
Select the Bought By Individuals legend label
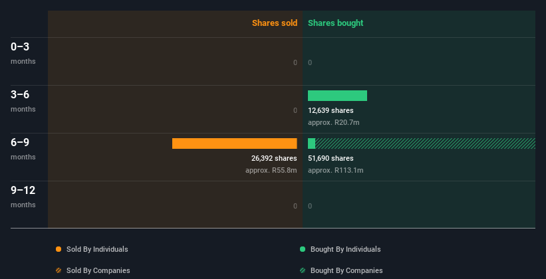[345, 249]
